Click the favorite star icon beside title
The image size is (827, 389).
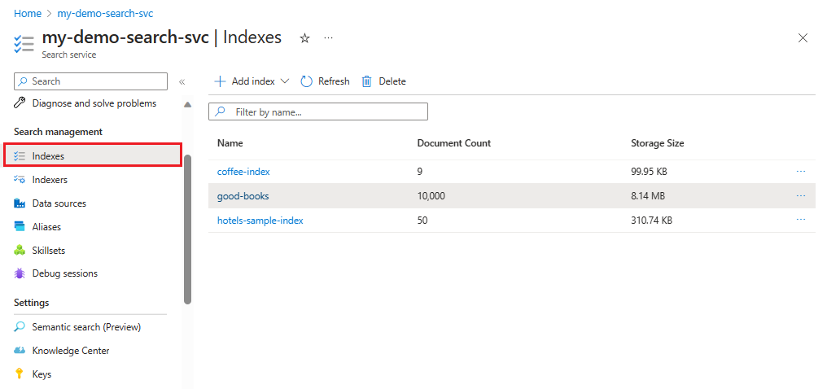(304, 37)
